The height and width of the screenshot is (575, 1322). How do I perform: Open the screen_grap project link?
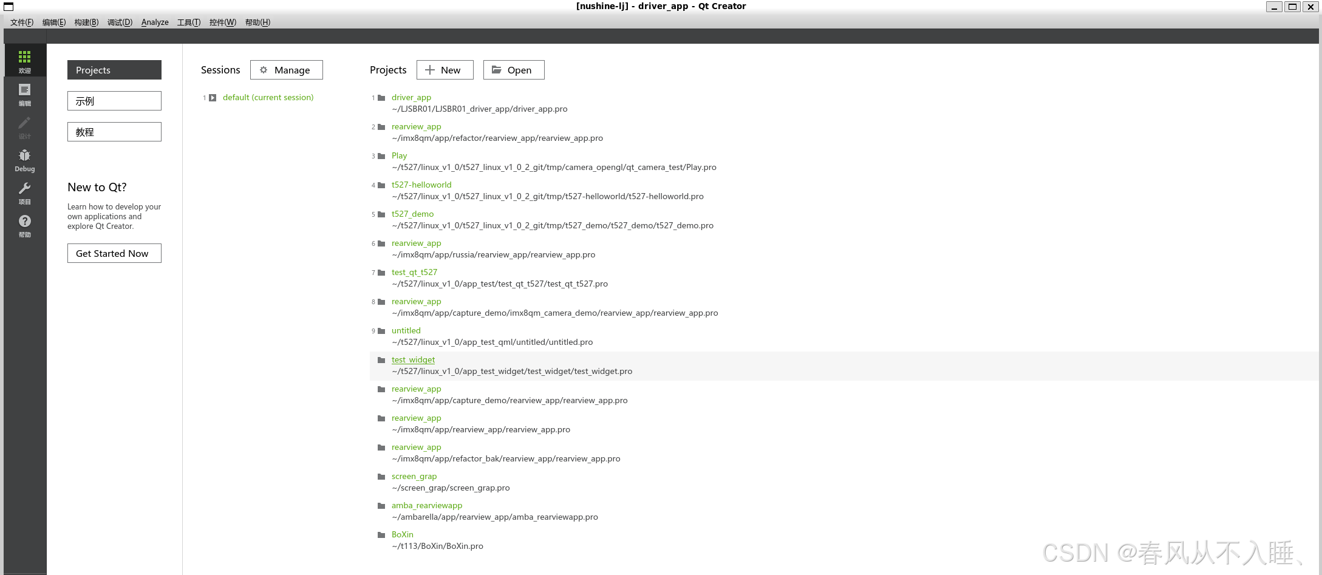point(414,477)
